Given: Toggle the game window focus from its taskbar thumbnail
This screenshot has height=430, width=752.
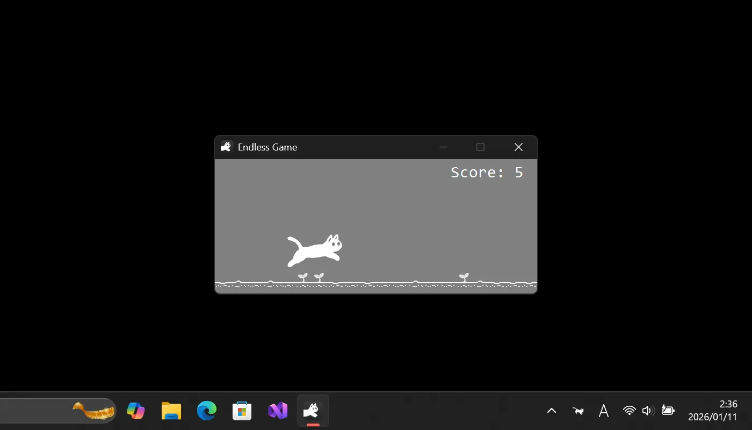Looking at the screenshot, I should [312, 410].
